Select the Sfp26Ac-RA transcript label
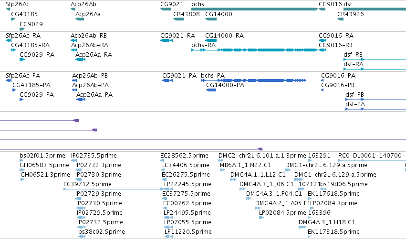Viewport: 406px width, 239px height. click(23, 35)
